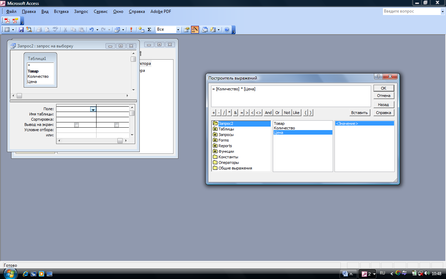Click the 'Введите вопрос' help search field
The height and width of the screenshot is (279, 446).
[411, 12]
